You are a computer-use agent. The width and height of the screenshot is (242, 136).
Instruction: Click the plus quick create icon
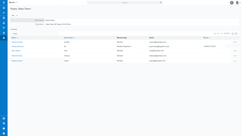coord(4,12)
